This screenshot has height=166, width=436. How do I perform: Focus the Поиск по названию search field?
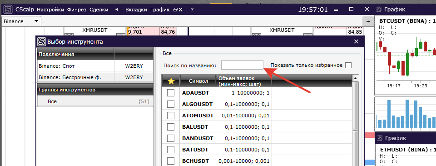242,65
